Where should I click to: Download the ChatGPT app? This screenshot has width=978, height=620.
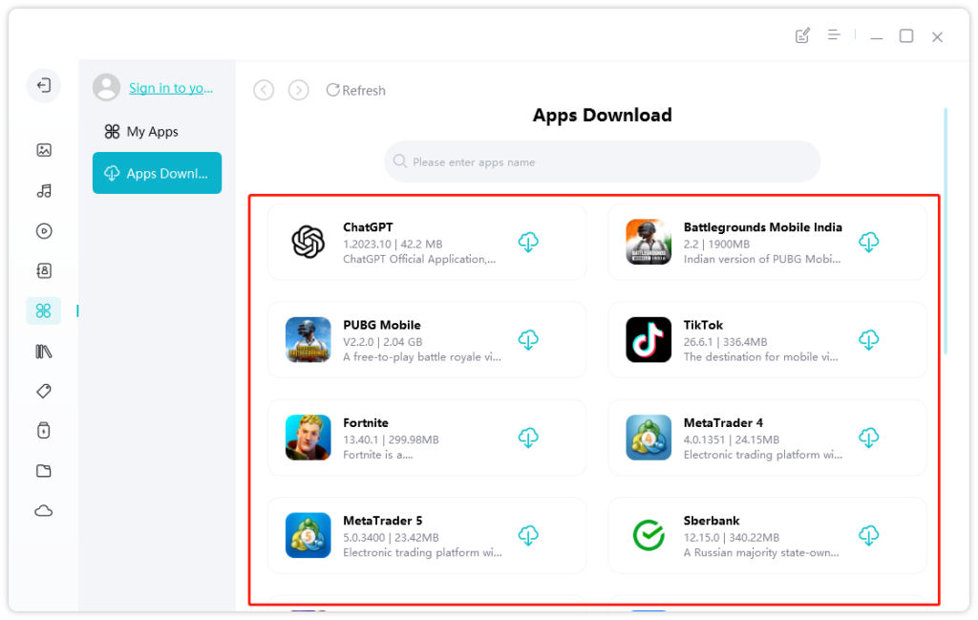click(528, 243)
